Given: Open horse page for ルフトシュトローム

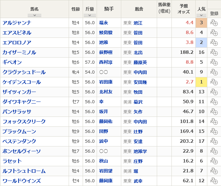Looking at the screenshot, I should pyautogui.click(x=24, y=171).
